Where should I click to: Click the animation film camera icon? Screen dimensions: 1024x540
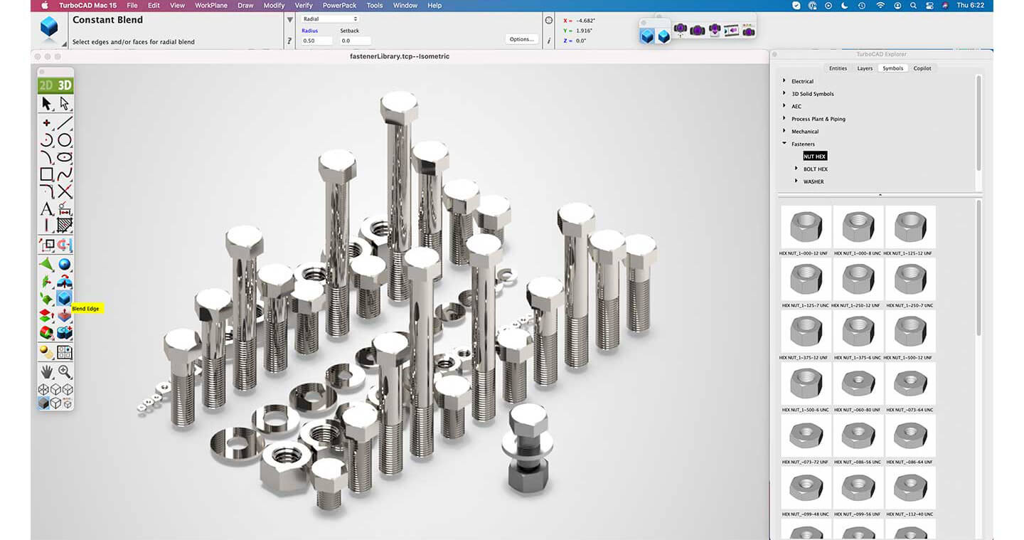tap(732, 30)
